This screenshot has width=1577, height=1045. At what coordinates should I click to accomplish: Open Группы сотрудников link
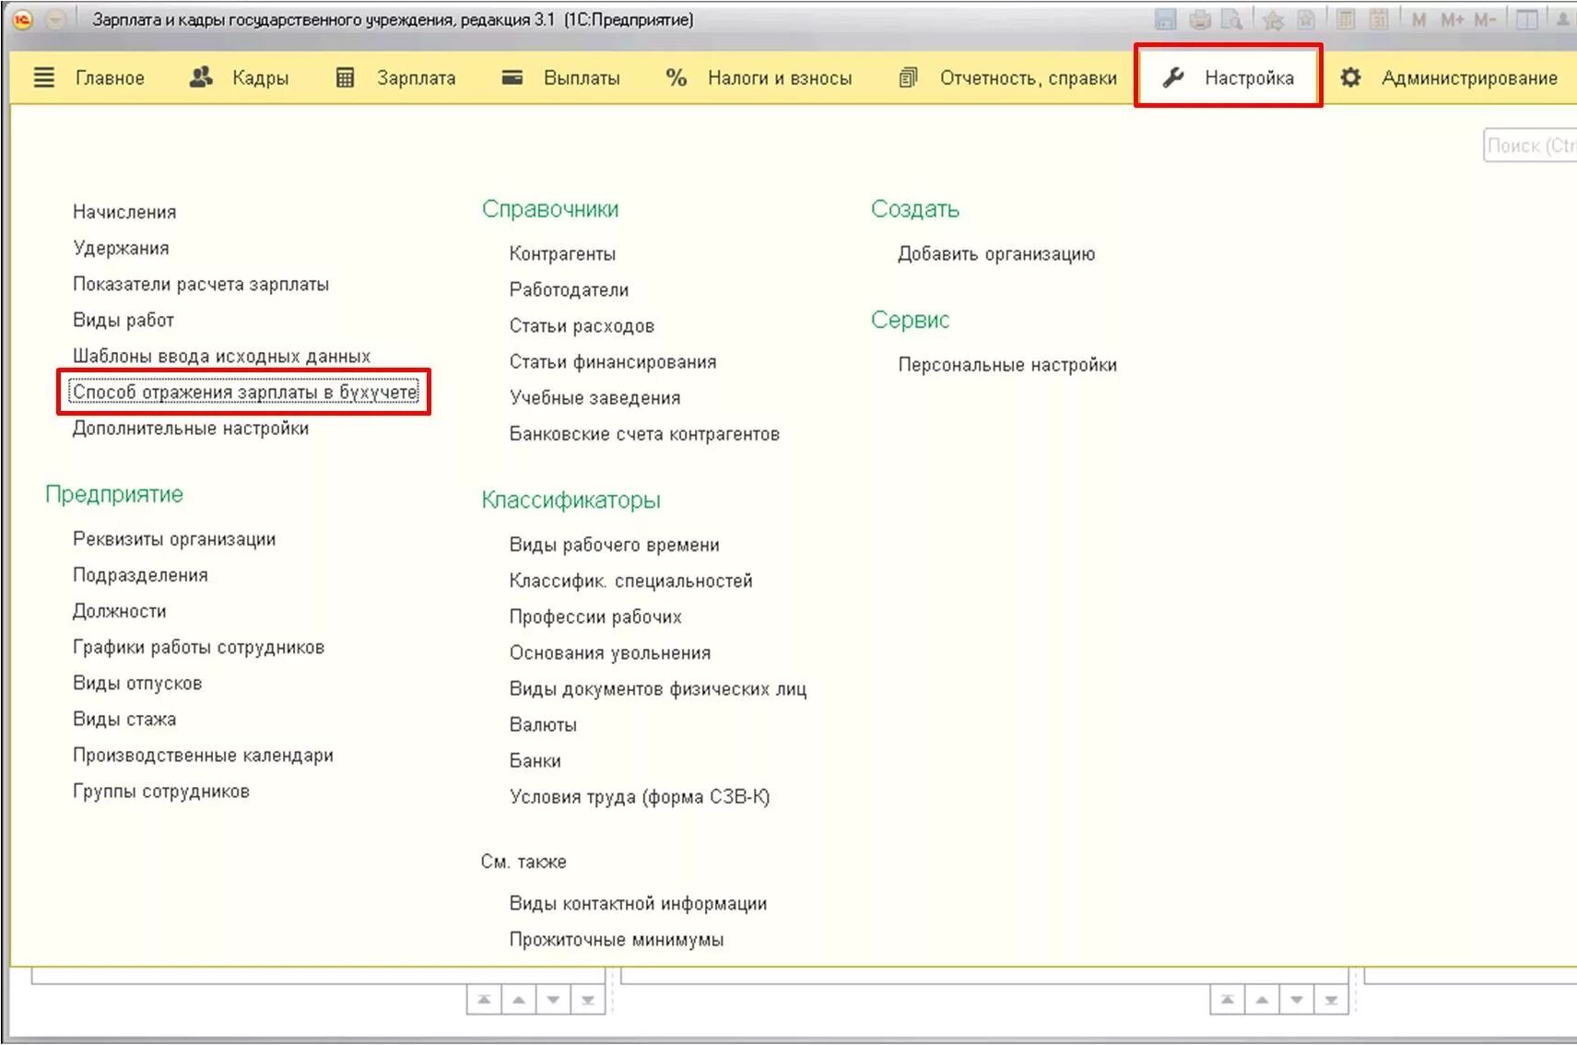click(161, 791)
